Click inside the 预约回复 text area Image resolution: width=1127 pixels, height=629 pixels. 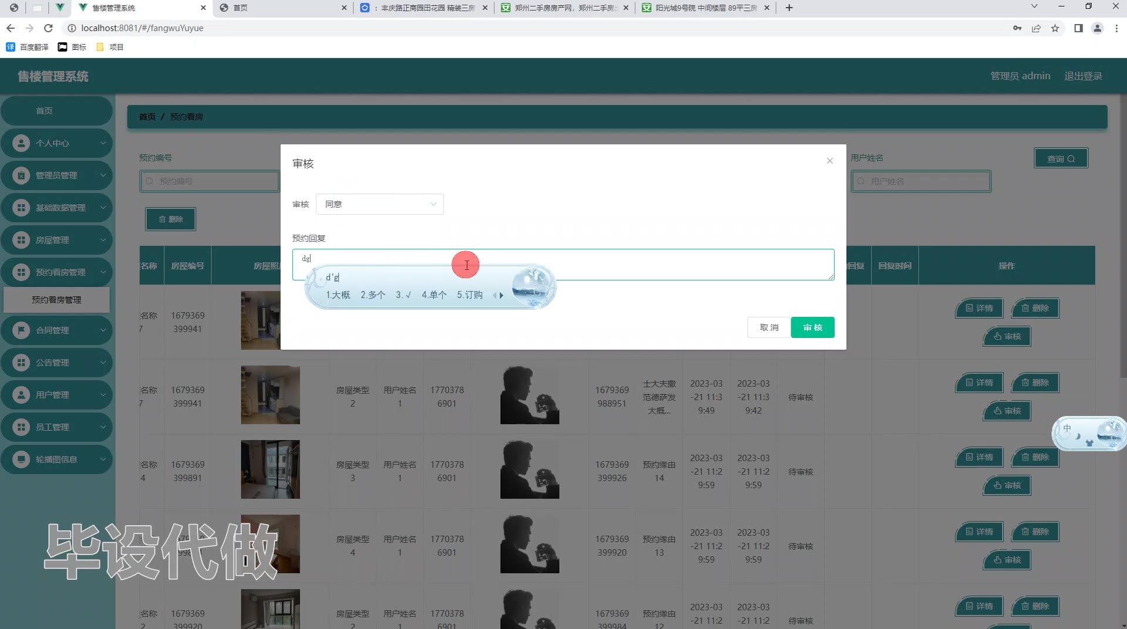point(563,265)
